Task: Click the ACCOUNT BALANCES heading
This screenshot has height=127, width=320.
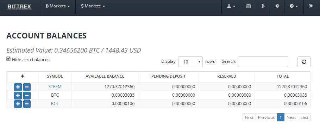Action: tap(46, 36)
